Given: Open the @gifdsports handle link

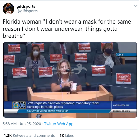Looking at the screenshot, I should click(27, 11).
